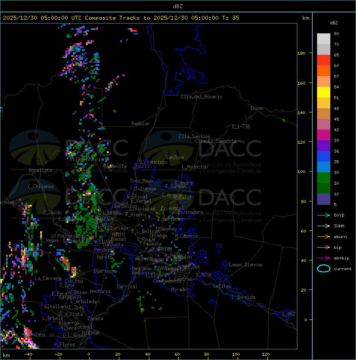This screenshot has height=360, width=356.
Task: Pick the light gray 70–80 dBZ swatch
Action: click(323, 38)
